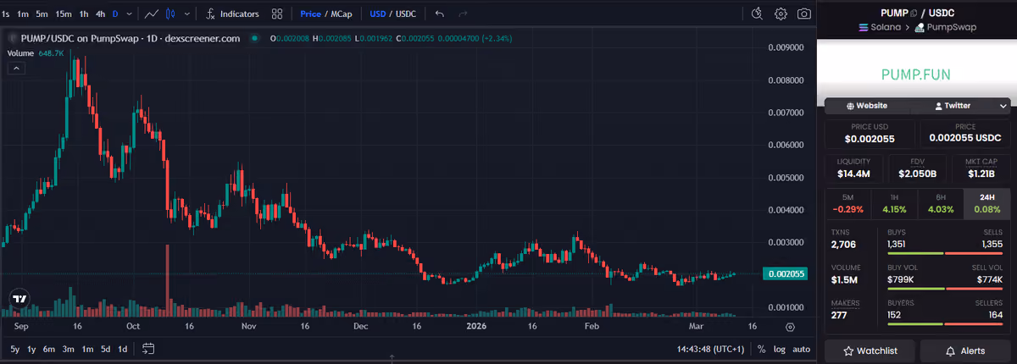
Task: Select the 1H price change tab
Action: pyautogui.click(x=894, y=202)
